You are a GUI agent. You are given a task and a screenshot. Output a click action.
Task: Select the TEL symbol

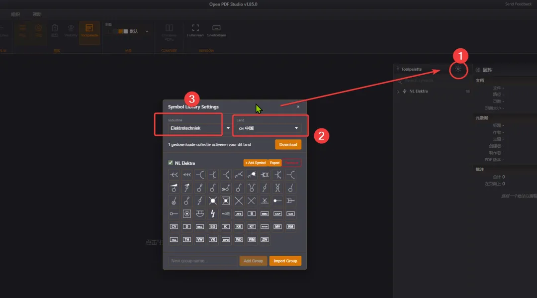(x=174, y=239)
